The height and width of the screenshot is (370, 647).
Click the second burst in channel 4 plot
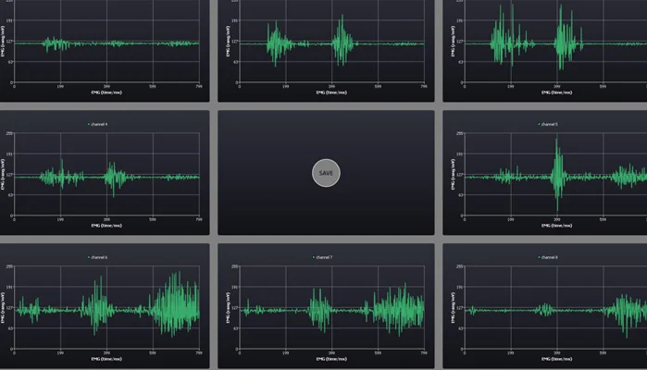[114, 179]
